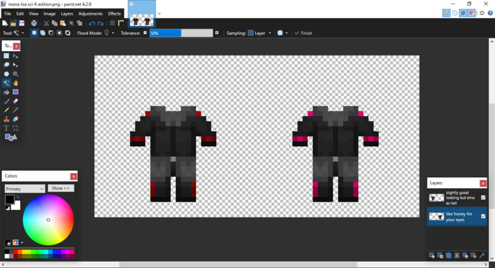Click the More >> button in Colors

click(x=61, y=188)
